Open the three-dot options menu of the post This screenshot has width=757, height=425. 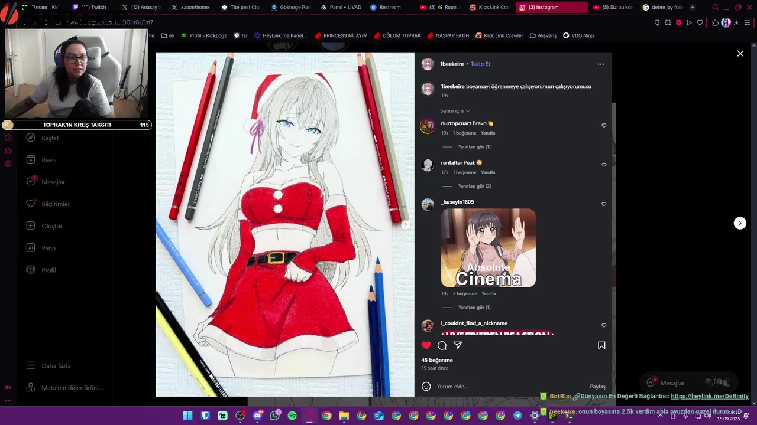(601, 64)
